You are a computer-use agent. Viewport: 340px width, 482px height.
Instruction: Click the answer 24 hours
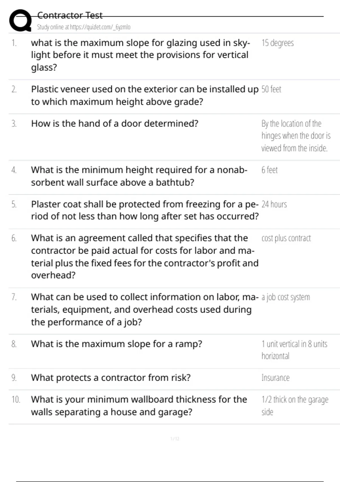(274, 204)
